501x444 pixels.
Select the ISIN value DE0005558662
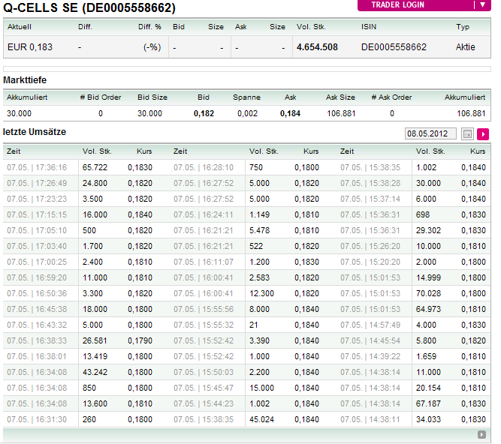click(394, 47)
